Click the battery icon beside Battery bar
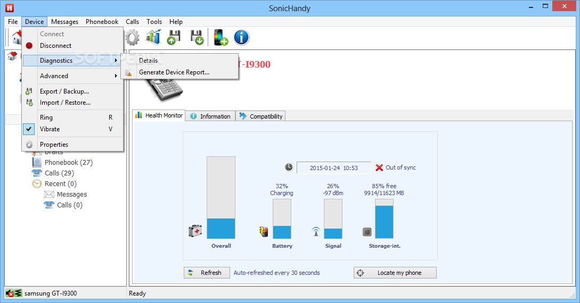The width and height of the screenshot is (580, 303). click(263, 231)
